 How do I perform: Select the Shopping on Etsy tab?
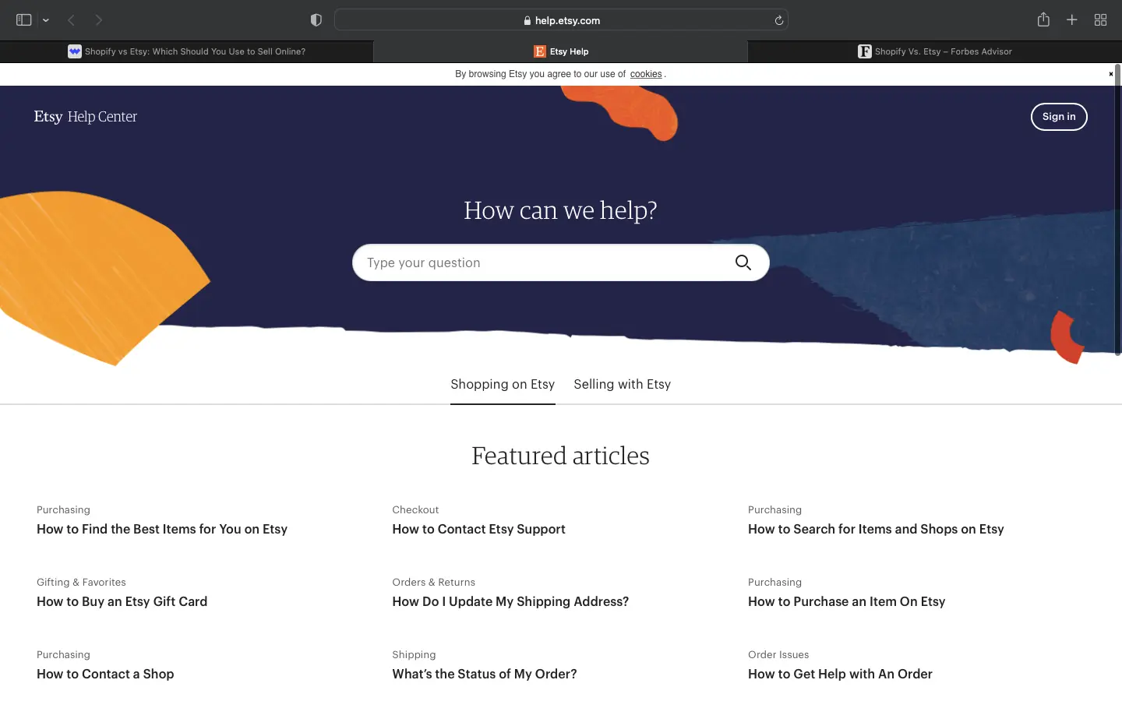click(503, 385)
